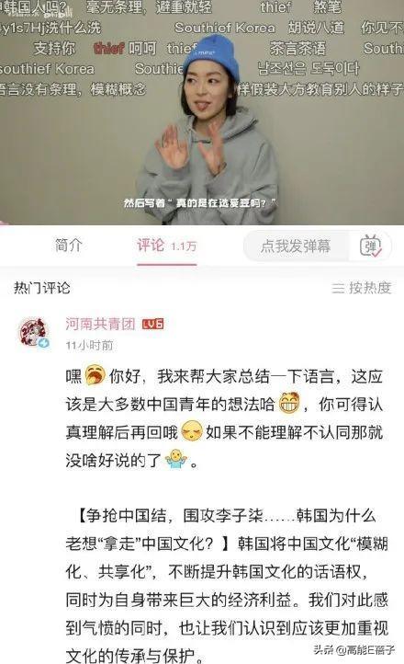Tap the 热门评论 section heading
The height and width of the screenshot is (664, 404).
pos(42,288)
